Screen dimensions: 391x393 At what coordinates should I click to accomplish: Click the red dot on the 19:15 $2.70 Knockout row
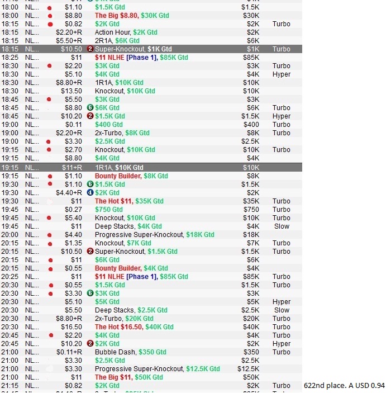(x=49, y=150)
